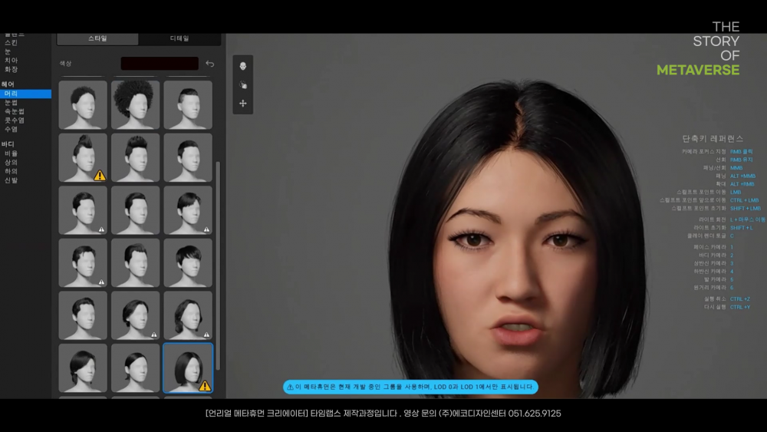Viewport: 767px width, 432px height.
Task: Select the blend viewport tool icon
Action: coord(242,85)
